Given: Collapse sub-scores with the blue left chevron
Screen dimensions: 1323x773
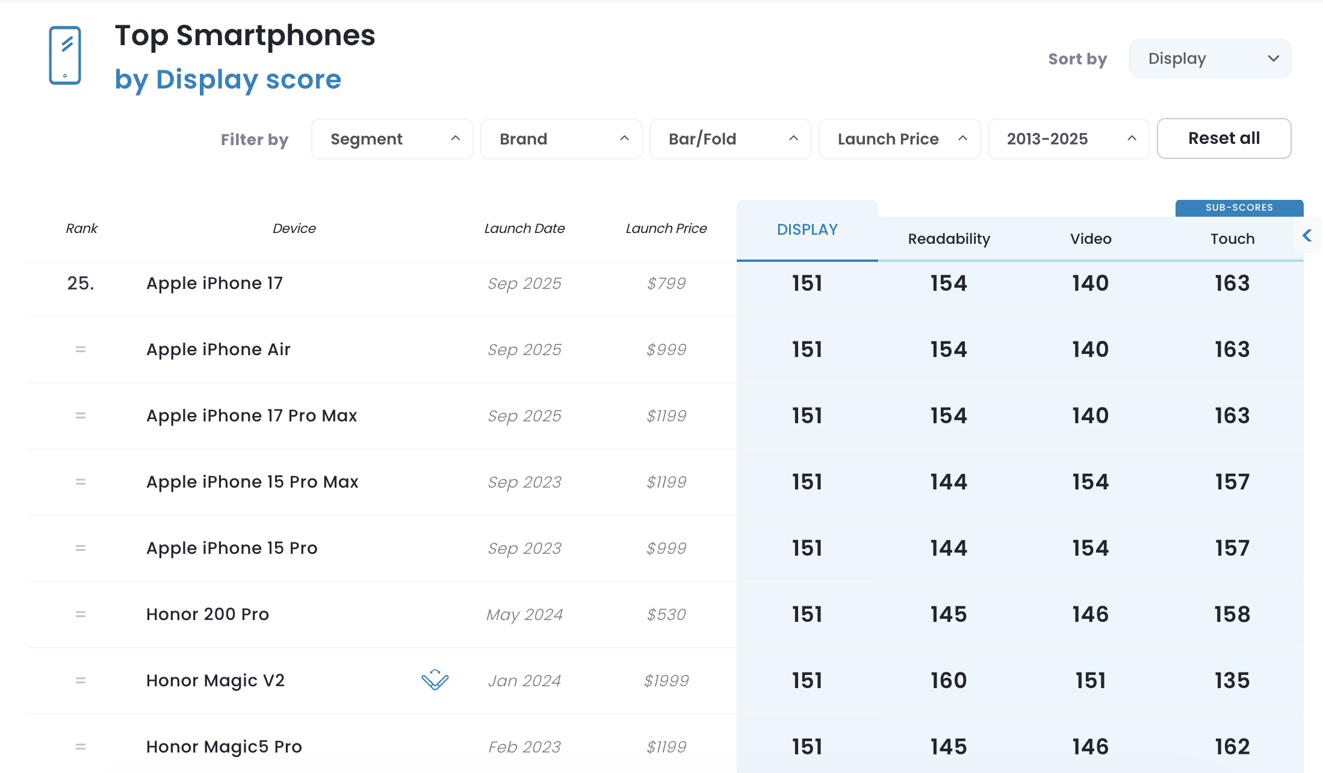Looking at the screenshot, I should [1307, 236].
